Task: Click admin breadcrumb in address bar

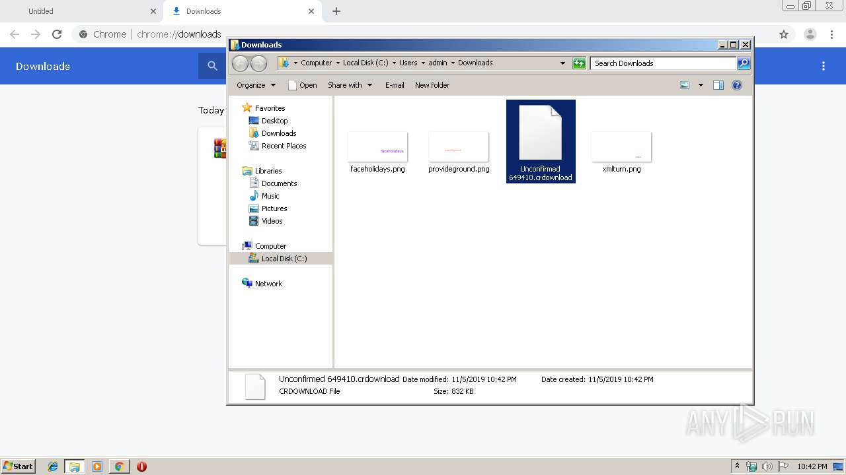Action: pos(438,63)
